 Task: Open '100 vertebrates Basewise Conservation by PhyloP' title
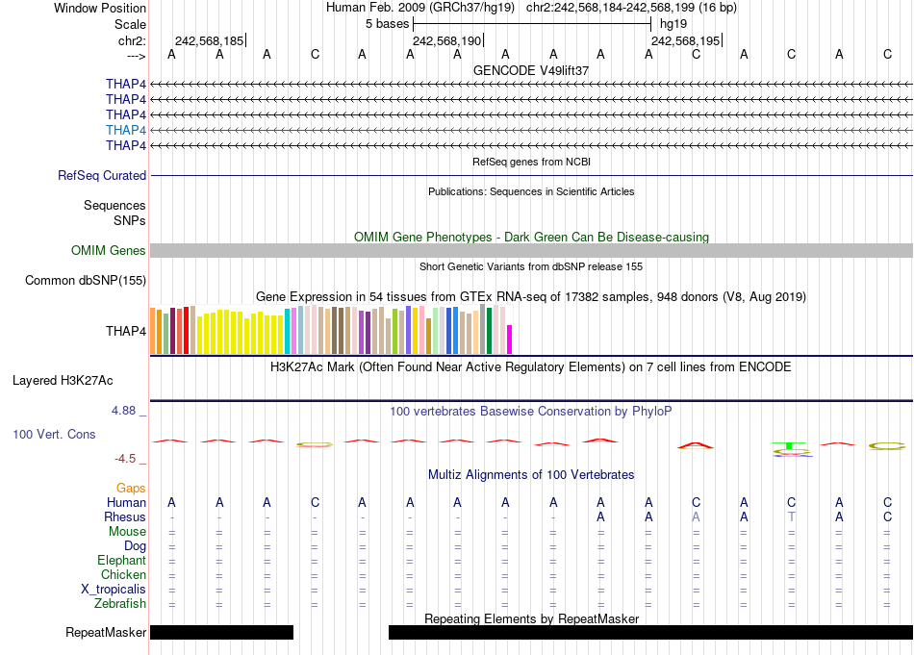531,412
